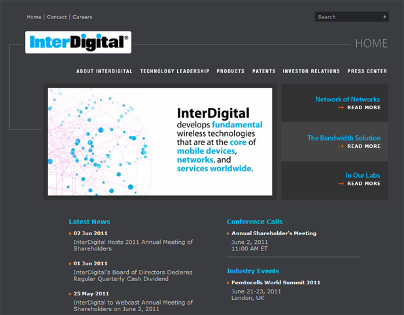Image resolution: width=404 pixels, height=315 pixels.
Task: Open the Contact link
Action: 57,17
